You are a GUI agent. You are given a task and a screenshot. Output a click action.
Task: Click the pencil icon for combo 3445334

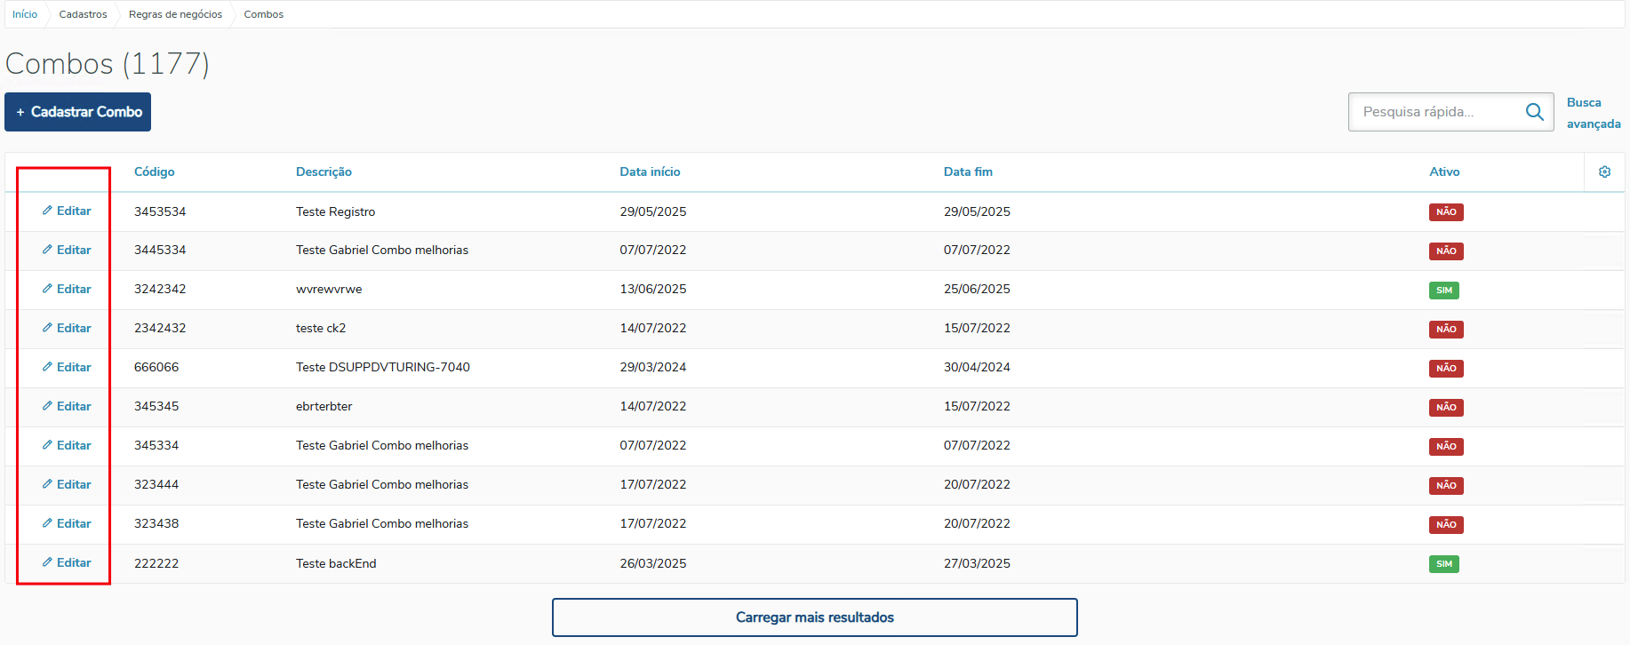tap(47, 250)
